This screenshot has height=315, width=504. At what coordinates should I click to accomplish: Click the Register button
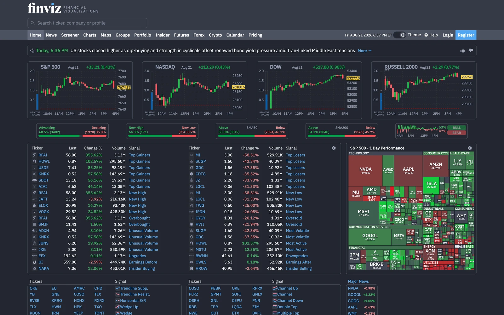pyautogui.click(x=466, y=35)
